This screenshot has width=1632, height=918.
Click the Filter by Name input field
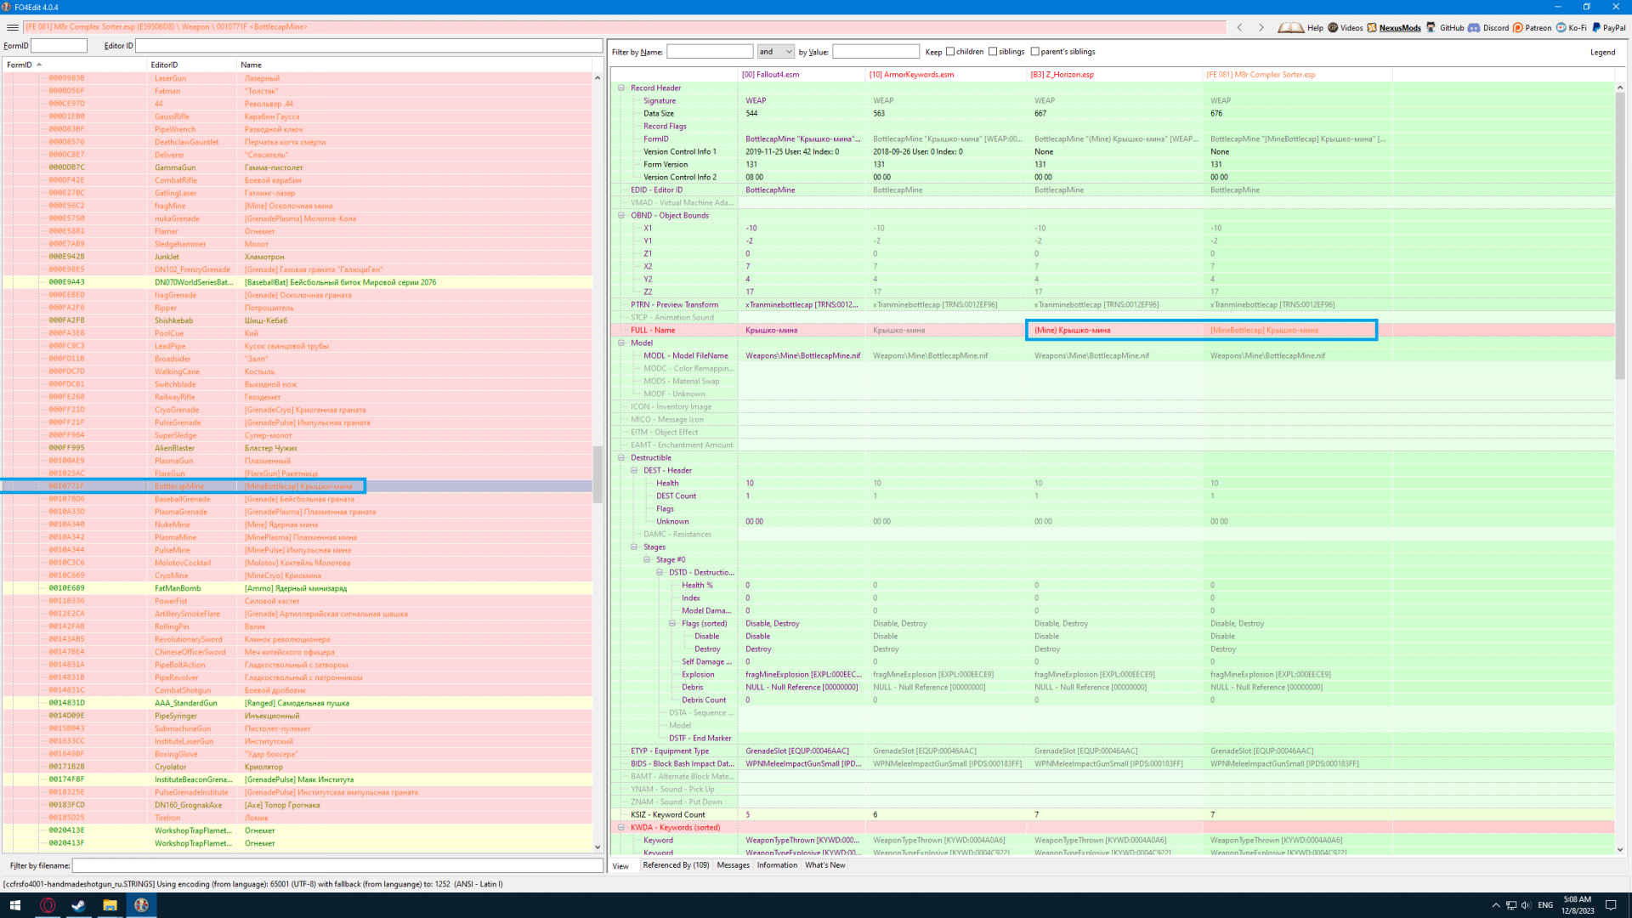[x=710, y=52]
